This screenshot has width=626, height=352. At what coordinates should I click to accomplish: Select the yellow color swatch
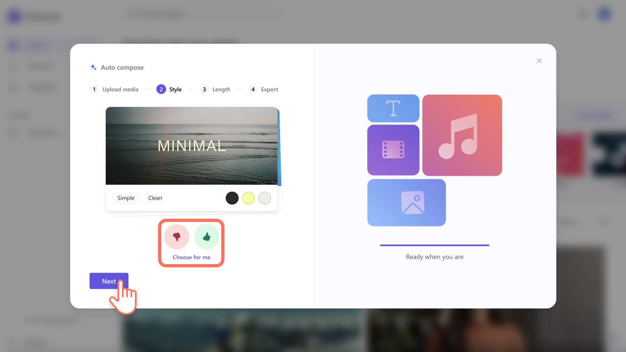(248, 198)
